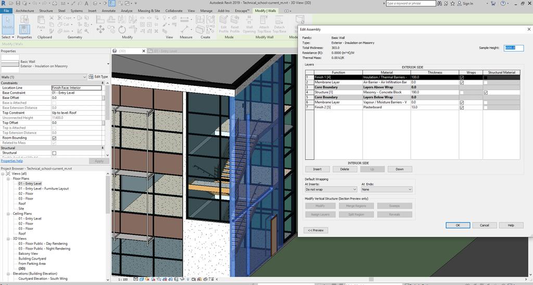Switch to the Collaborate ribbon tab

tap(174, 10)
